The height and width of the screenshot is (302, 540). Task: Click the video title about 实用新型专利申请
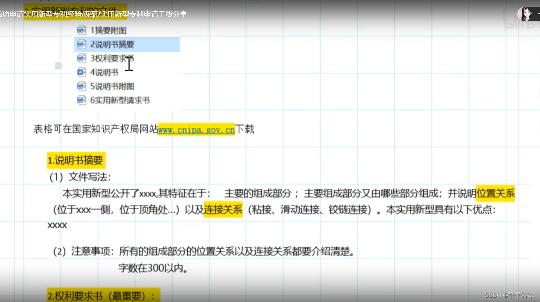93,14
